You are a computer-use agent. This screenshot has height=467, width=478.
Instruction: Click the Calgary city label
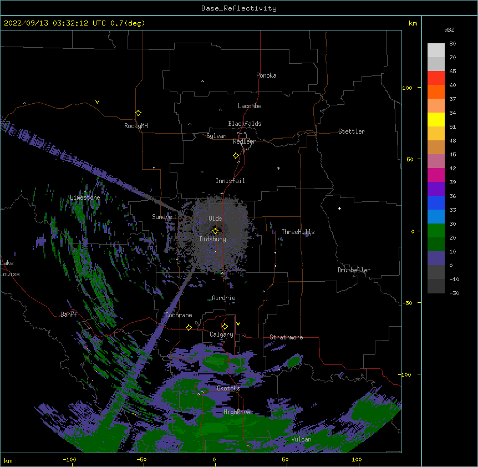coord(221,334)
